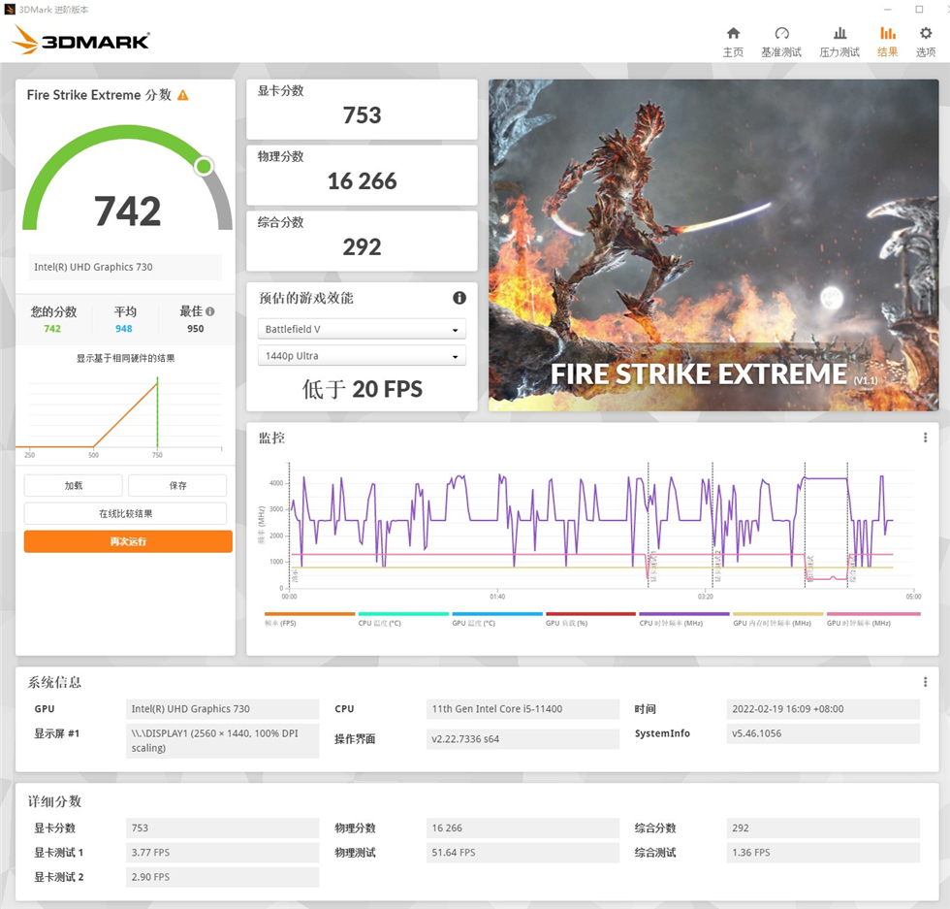
Task: Click the 保存 save button
Action: click(x=177, y=485)
